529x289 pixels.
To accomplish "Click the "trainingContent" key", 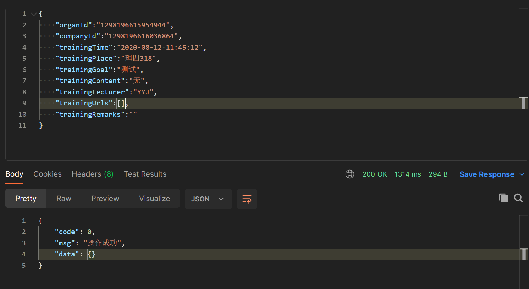I will tap(90, 81).
